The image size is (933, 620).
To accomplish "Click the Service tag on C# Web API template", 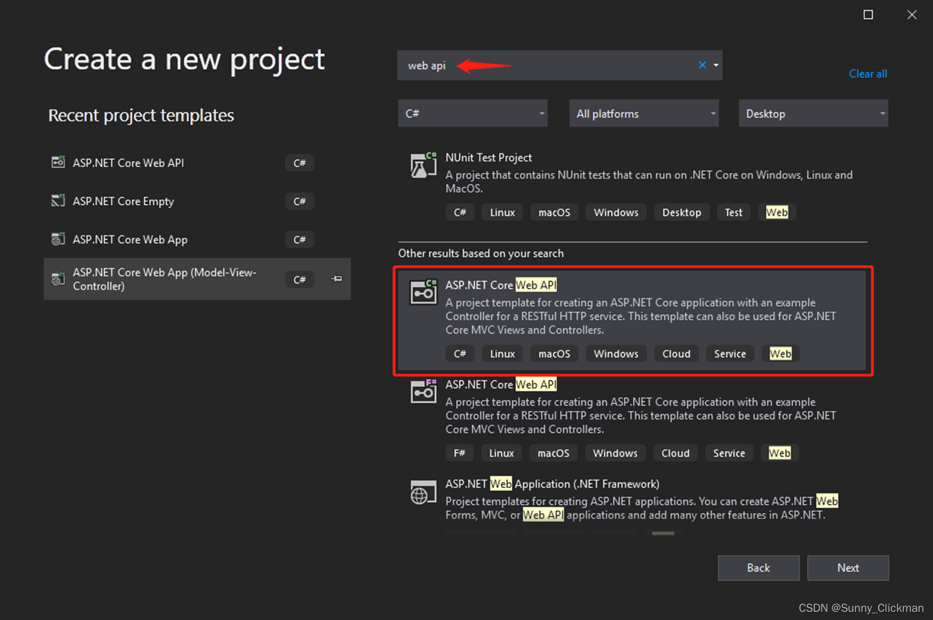I will [x=730, y=353].
